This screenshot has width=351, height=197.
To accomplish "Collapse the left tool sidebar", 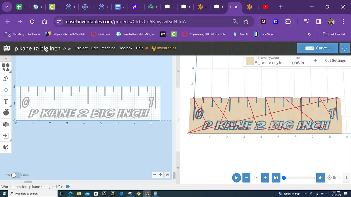I will (x=6, y=59).
